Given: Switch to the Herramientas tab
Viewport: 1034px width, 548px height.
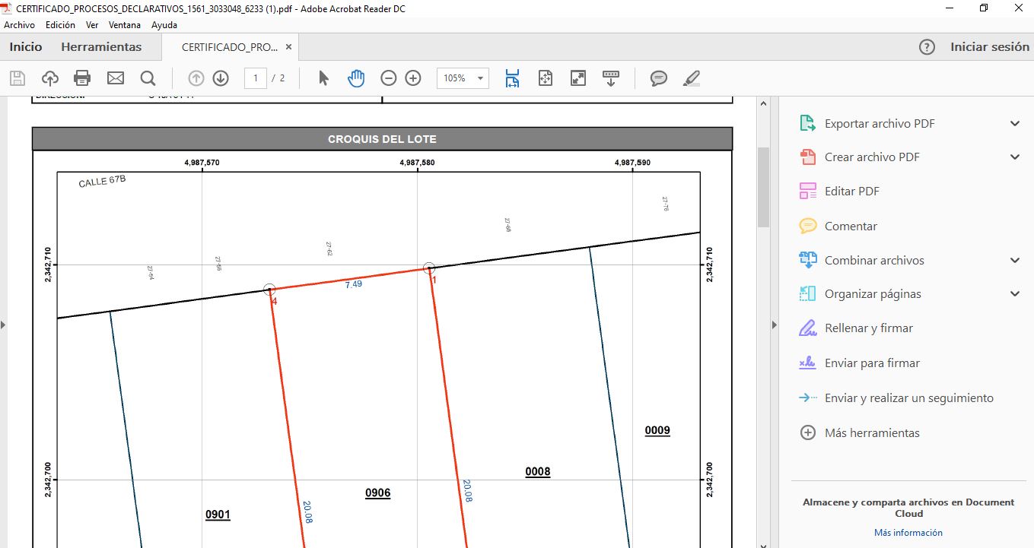Looking at the screenshot, I should coord(101,47).
